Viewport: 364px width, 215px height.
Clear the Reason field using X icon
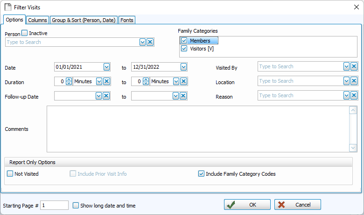coord(354,95)
